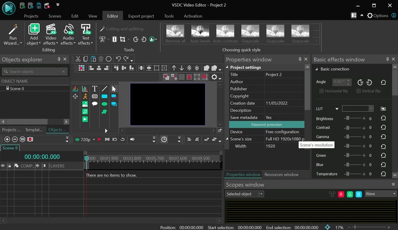Click the Contrast slider handle

348,128
